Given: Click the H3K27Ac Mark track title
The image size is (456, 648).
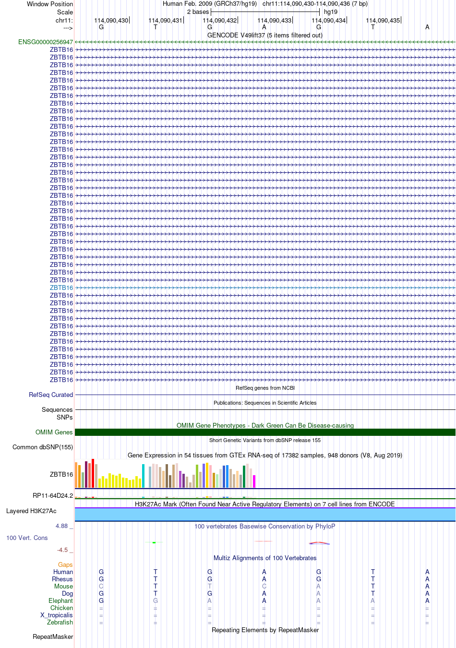Looking at the screenshot, I should pos(265,504).
